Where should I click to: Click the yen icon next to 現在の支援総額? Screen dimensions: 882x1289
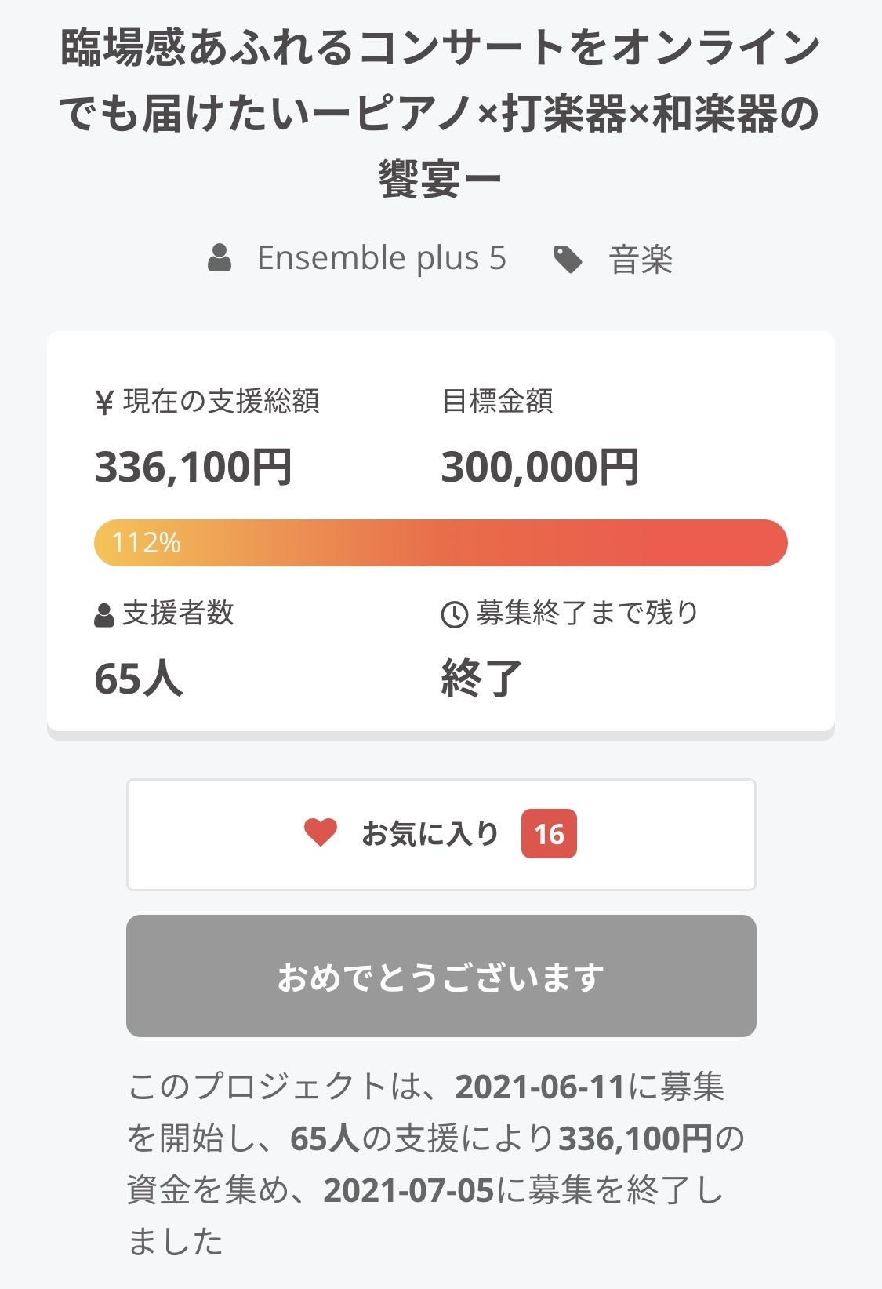click(104, 402)
